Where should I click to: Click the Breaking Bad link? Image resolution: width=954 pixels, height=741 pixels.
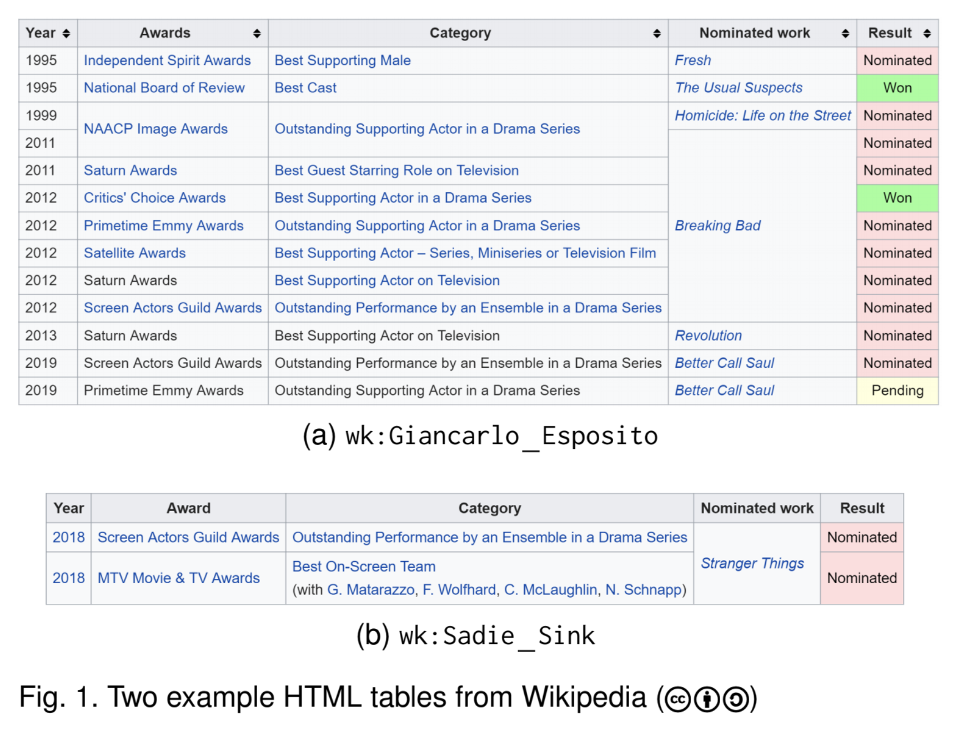[717, 226]
